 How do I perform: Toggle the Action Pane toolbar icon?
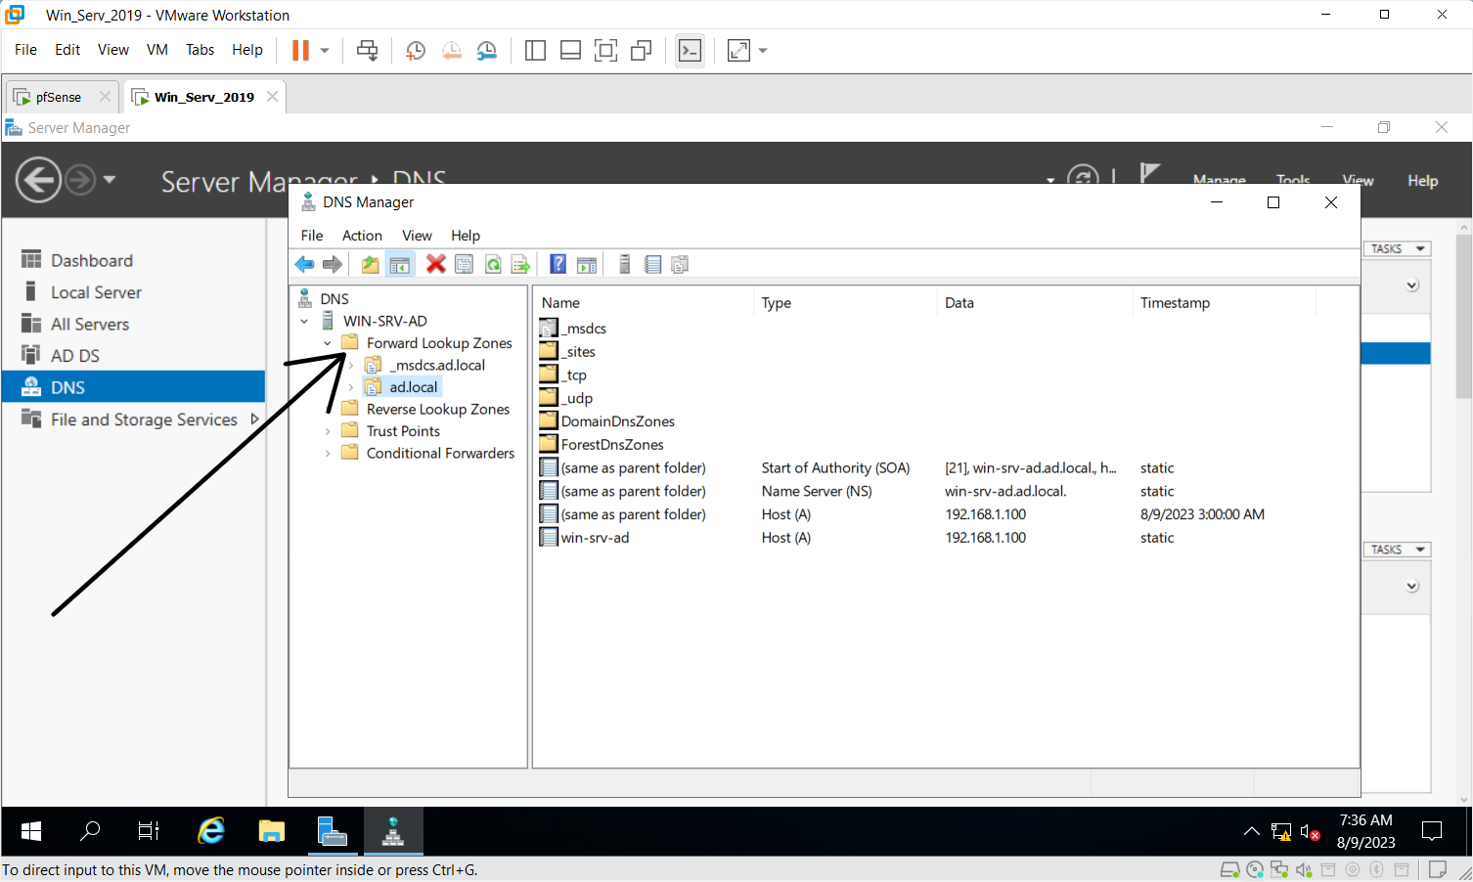click(x=587, y=264)
